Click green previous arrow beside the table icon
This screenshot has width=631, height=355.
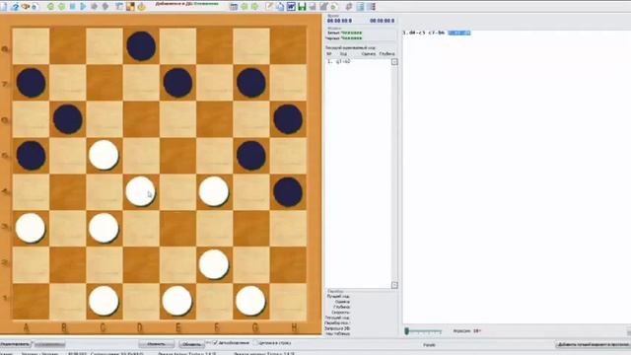[245, 7]
